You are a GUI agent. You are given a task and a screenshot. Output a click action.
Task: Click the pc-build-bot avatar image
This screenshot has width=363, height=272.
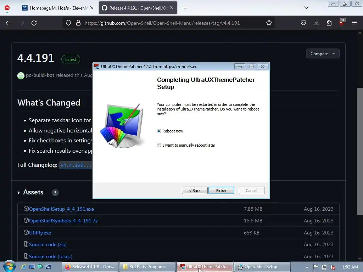[x=21, y=76]
